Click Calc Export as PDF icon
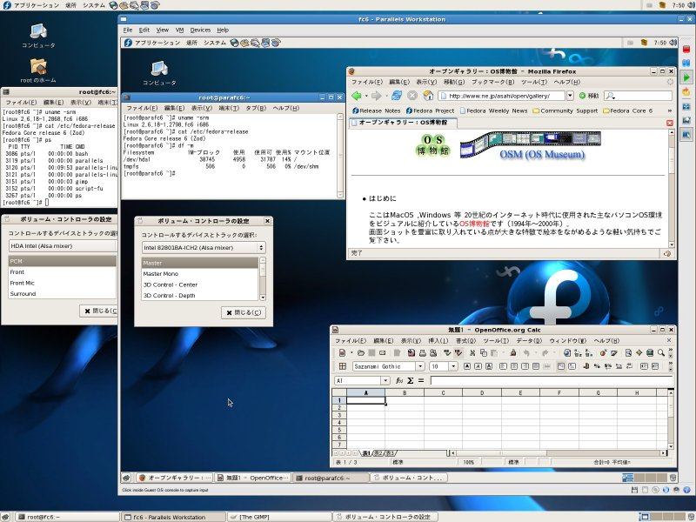 tap(412, 353)
